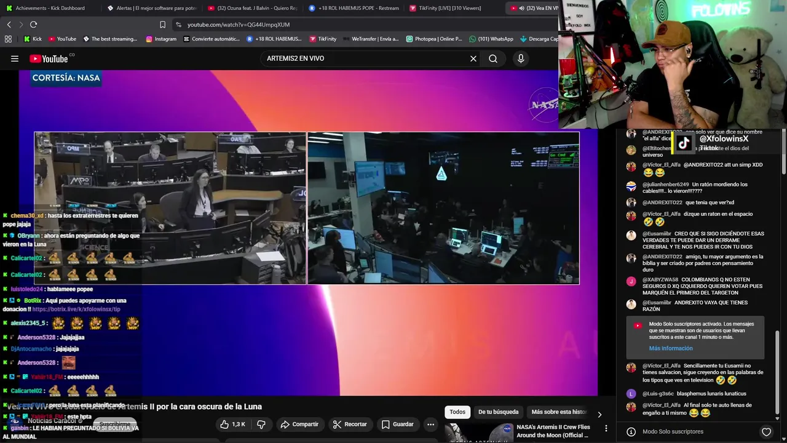Open the TikFinity bookmark
Viewport: 787px width, 443px height.
(x=323, y=39)
